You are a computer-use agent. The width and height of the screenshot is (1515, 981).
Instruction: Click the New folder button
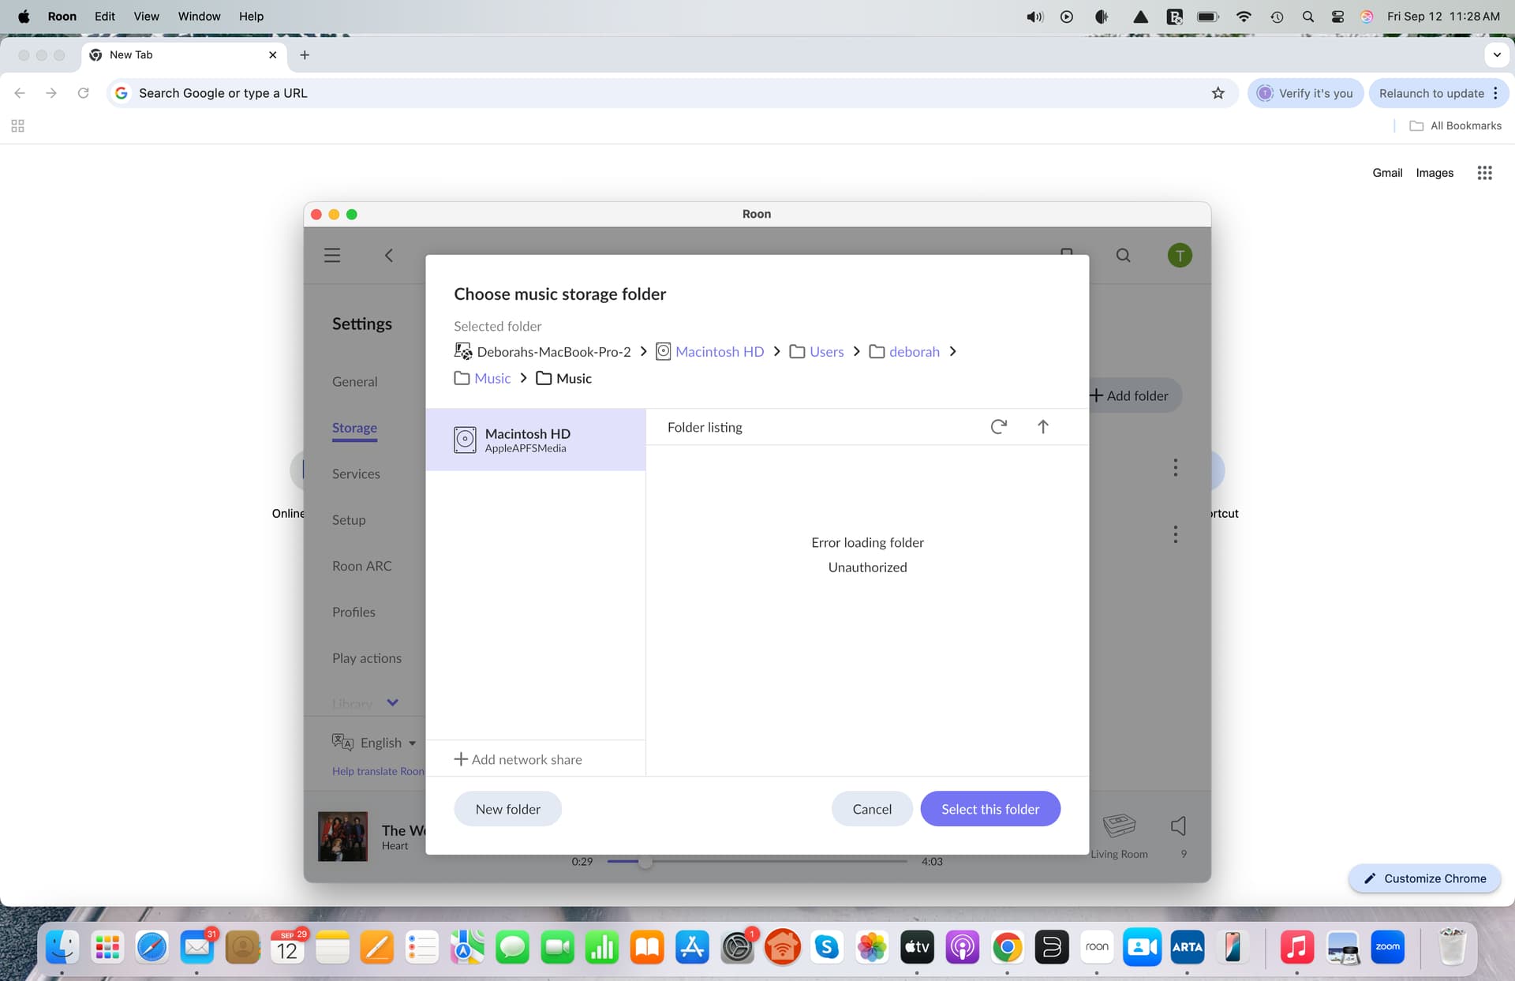point(507,809)
